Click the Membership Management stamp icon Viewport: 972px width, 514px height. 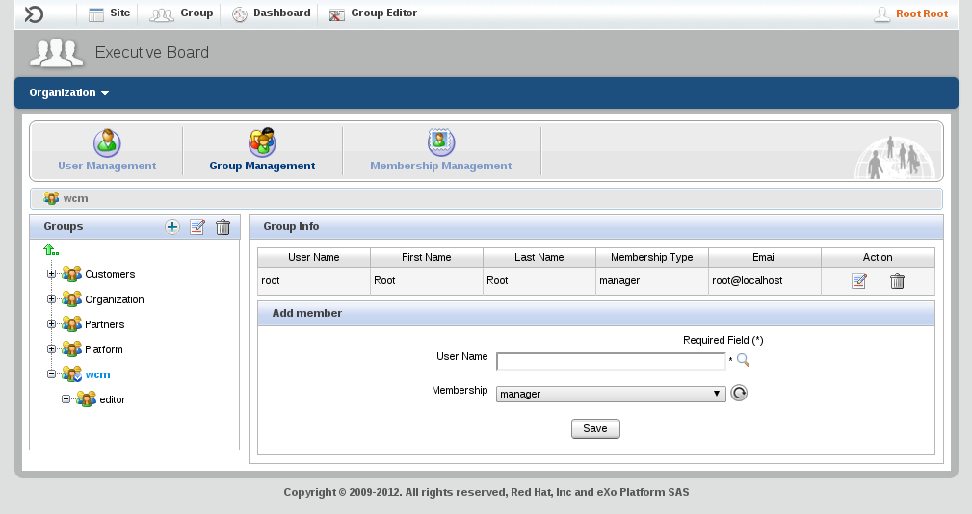click(441, 141)
